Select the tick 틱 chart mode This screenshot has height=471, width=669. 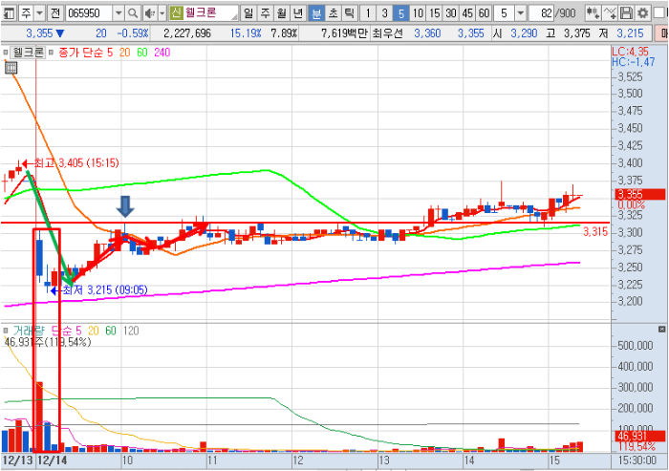tap(350, 13)
